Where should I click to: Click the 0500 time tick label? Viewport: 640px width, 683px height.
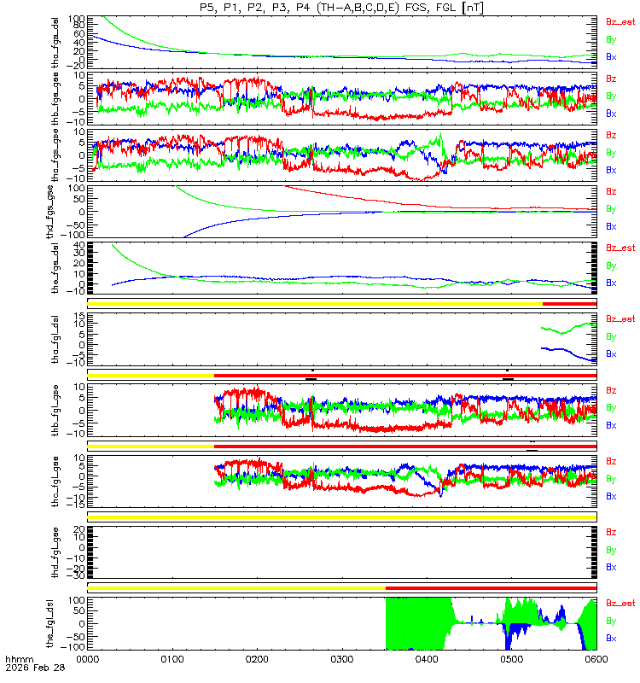pos(511,659)
